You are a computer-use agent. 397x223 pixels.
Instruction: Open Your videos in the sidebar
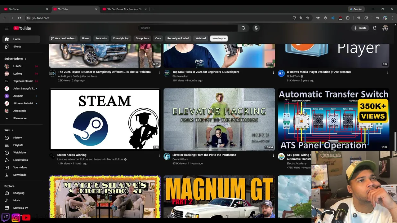click(x=20, y=168)
